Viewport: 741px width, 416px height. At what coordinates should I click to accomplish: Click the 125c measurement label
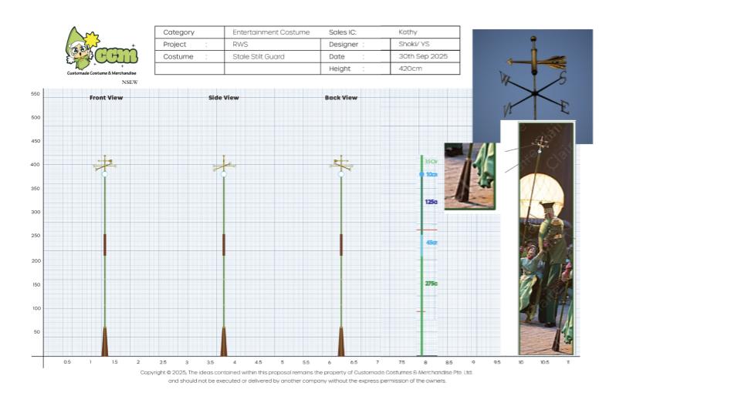[431, 202]
